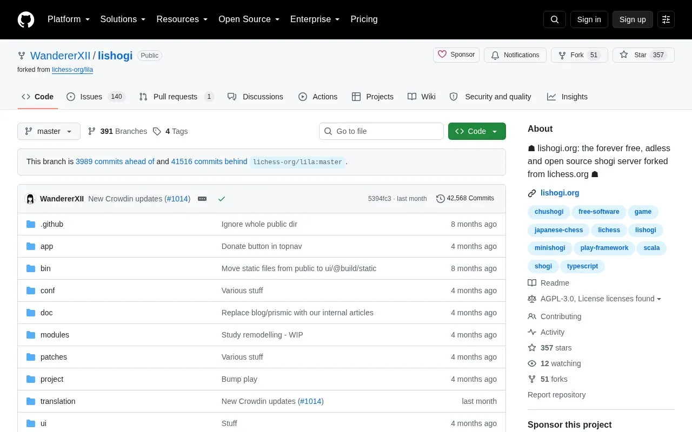This screenshot has height=432, width=692.
Task: Open the 12 watching link
Action: tap(554, 363)
